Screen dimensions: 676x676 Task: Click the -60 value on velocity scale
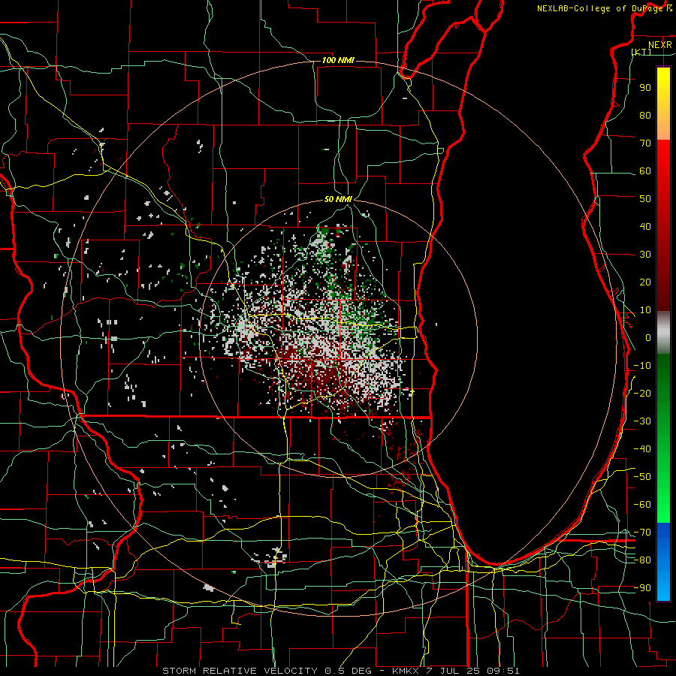[642, 505]
